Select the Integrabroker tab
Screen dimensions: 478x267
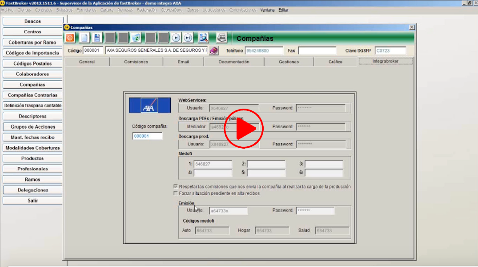pyautogui.click(x=386, y=61)
